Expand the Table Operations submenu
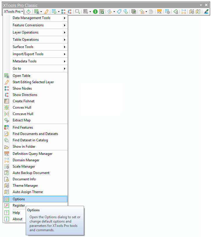Image resolution: width=212 pixels, height=237 pixels. (35, 40)
